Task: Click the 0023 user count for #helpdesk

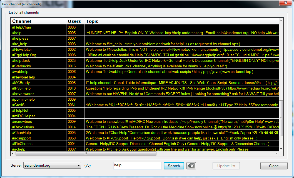Action: tap(72, 61)
